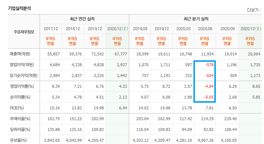The image size is (264, 144).
Task: Select debt ratio value 217.42
Action: coord(186,119)
